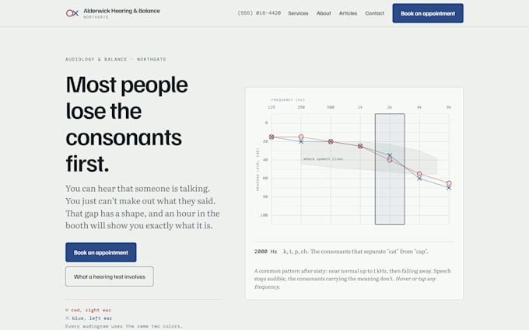Click the Alderwick Hearing & Balance title
This screenshot has width=529, height=330.
click(122, 11)
